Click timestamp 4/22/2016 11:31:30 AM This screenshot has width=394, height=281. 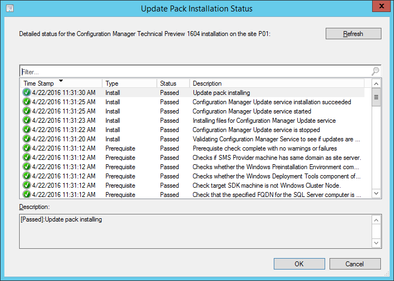[64, 93]
